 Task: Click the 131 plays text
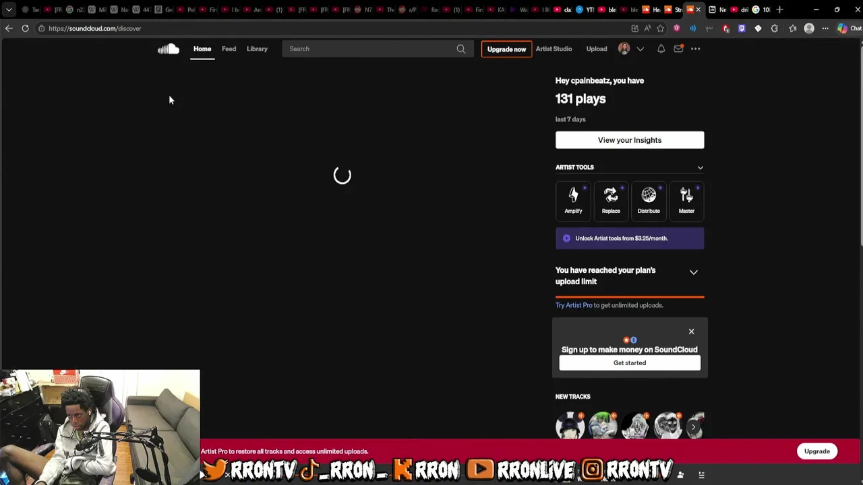[x=581, y=99]
